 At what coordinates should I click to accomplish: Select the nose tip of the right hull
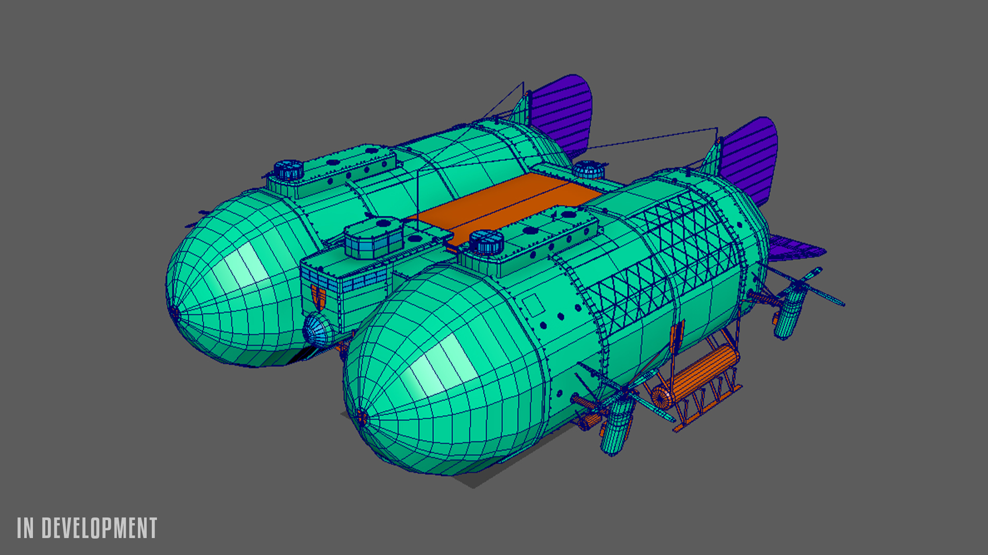click(361, 418)
